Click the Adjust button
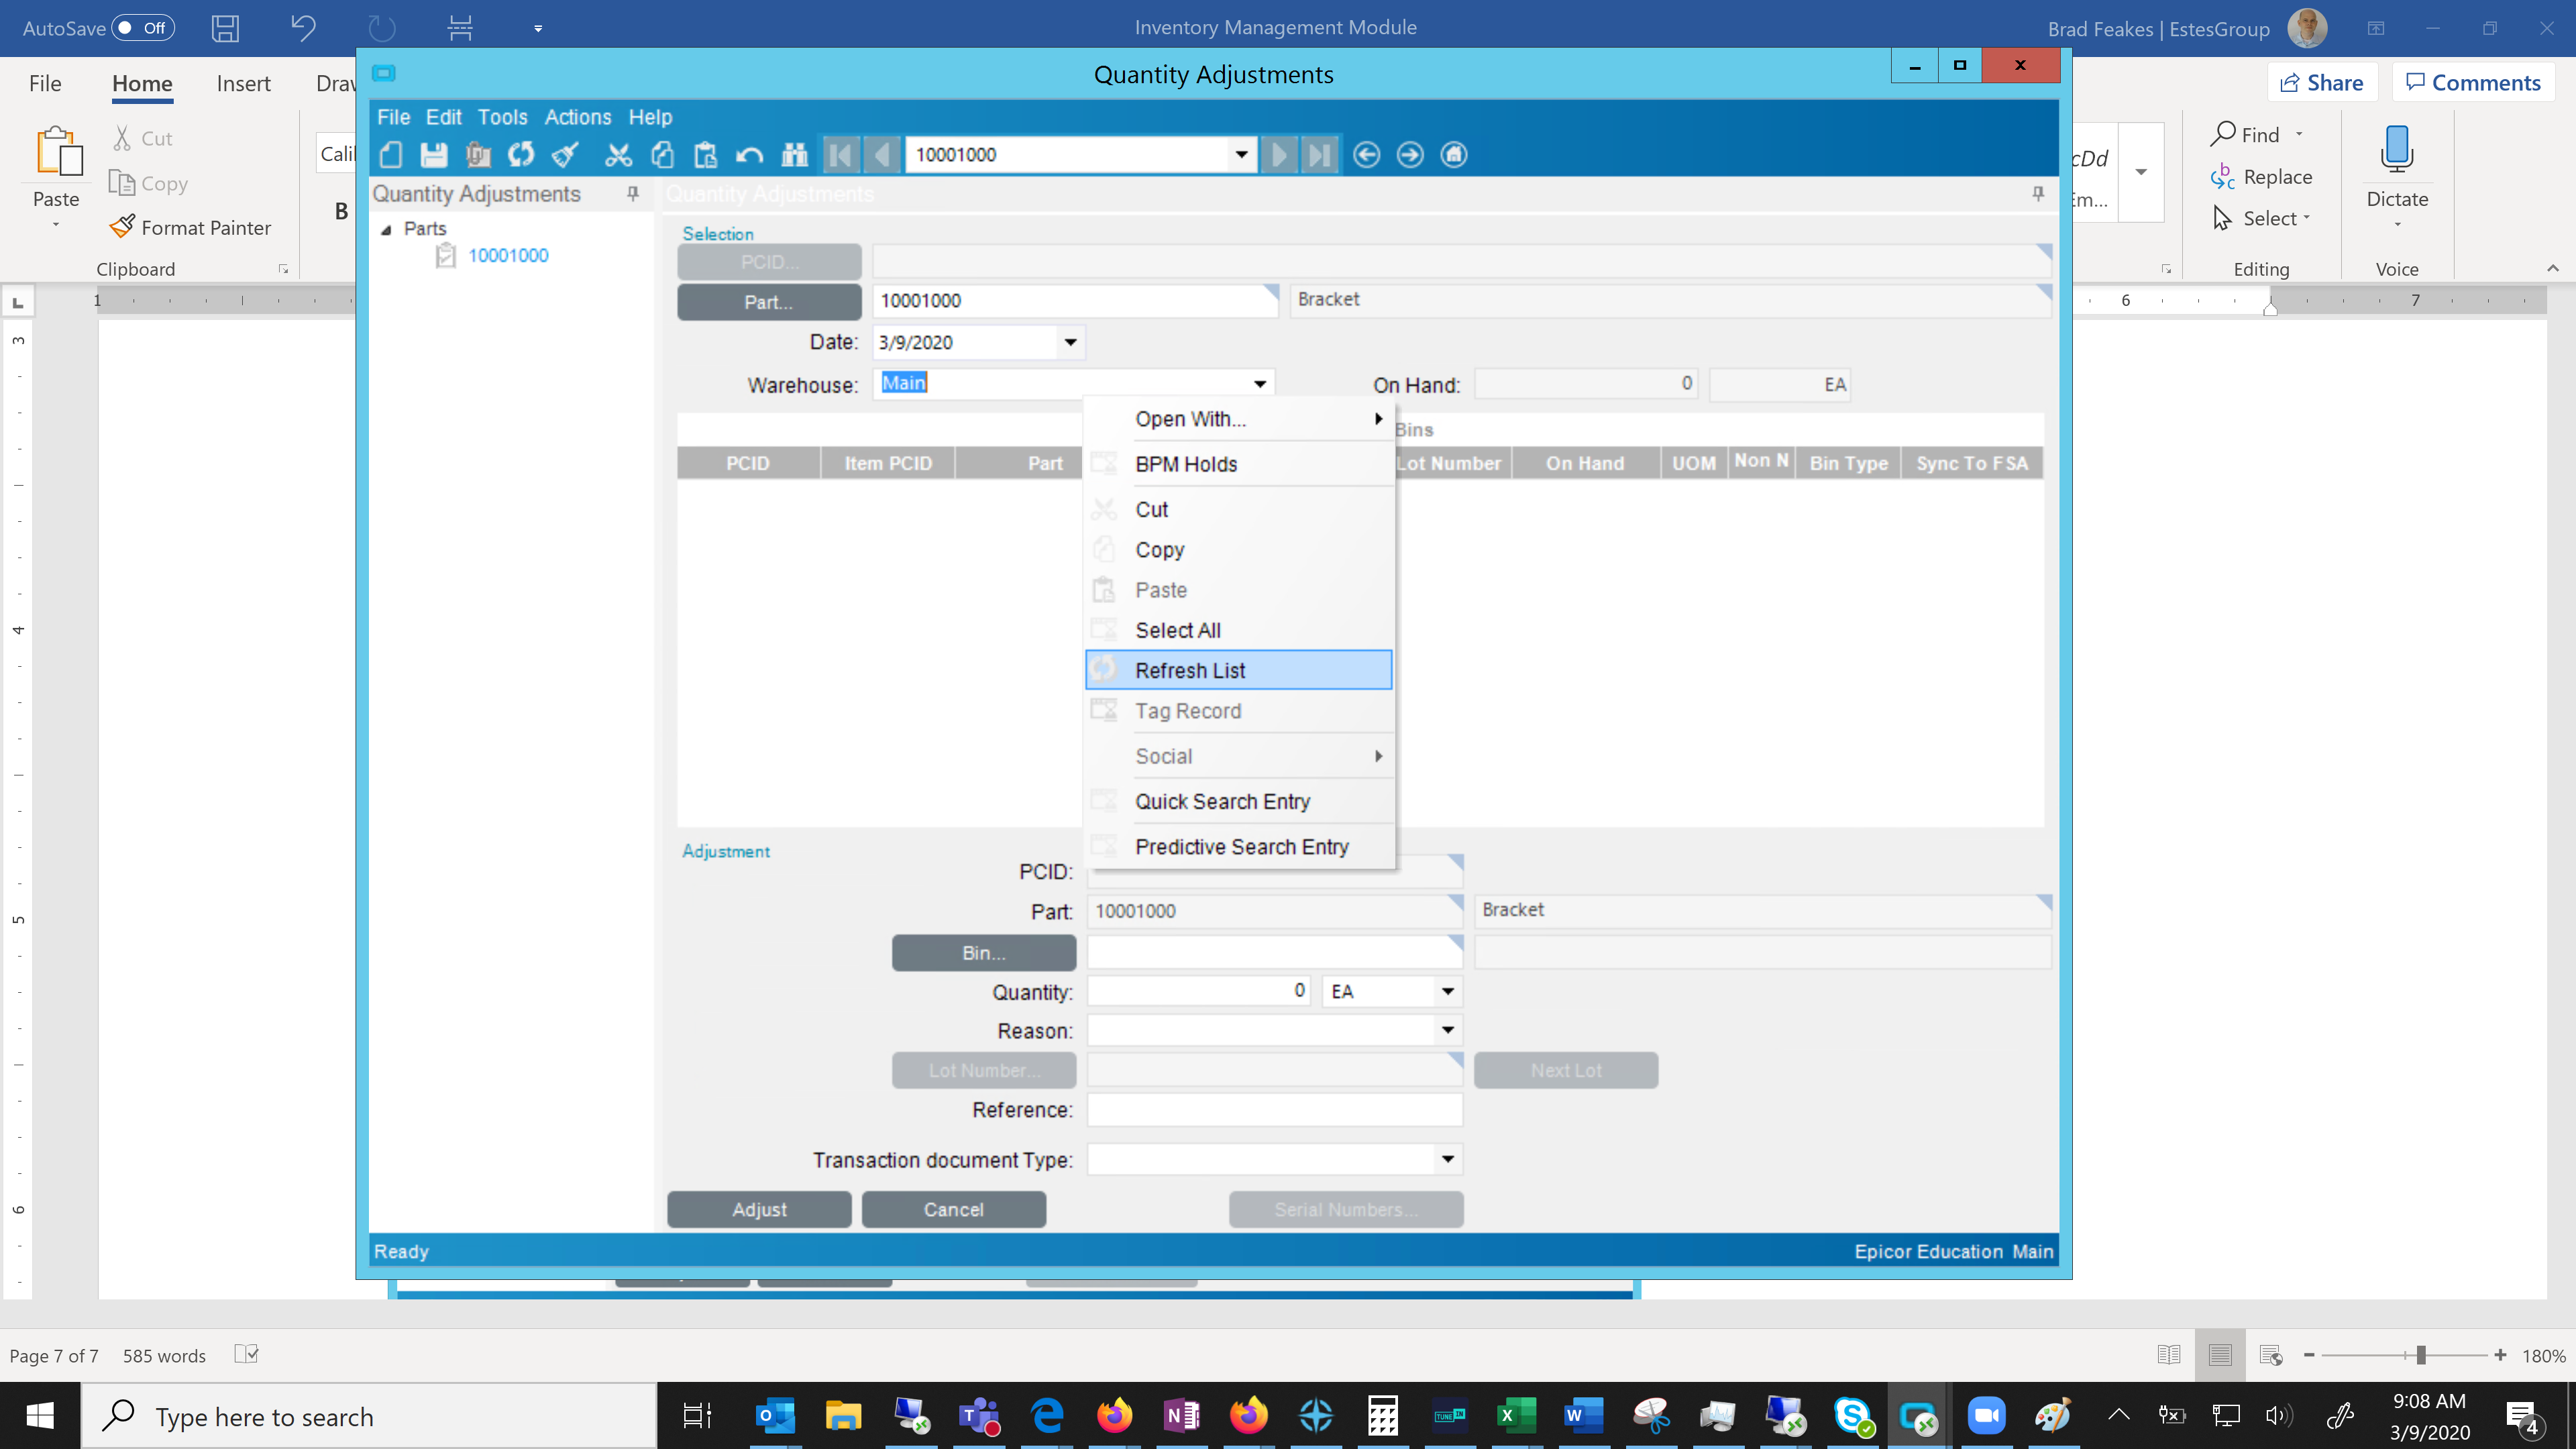 pyautogui.click(x=759, y=1209)
